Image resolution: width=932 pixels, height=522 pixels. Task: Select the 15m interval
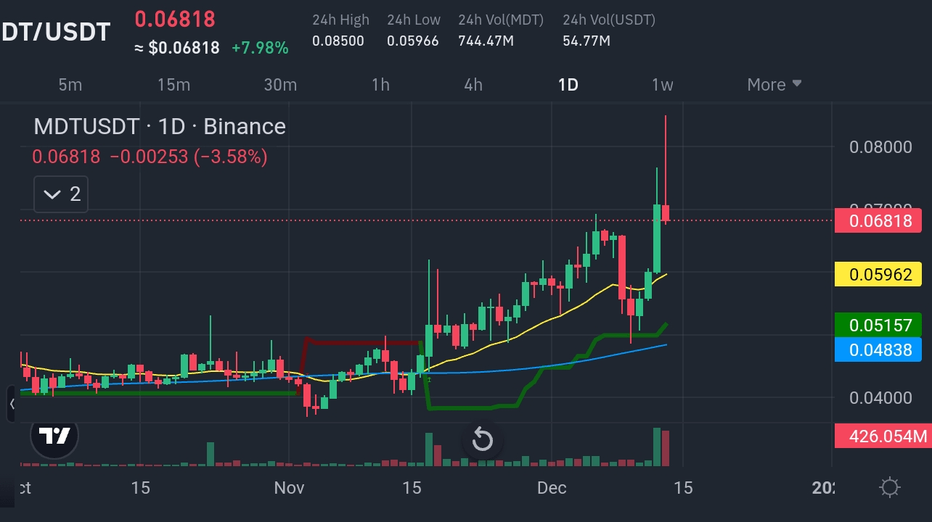pos(173,85)
